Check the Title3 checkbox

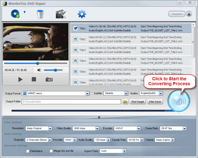(x=75, y=50)
